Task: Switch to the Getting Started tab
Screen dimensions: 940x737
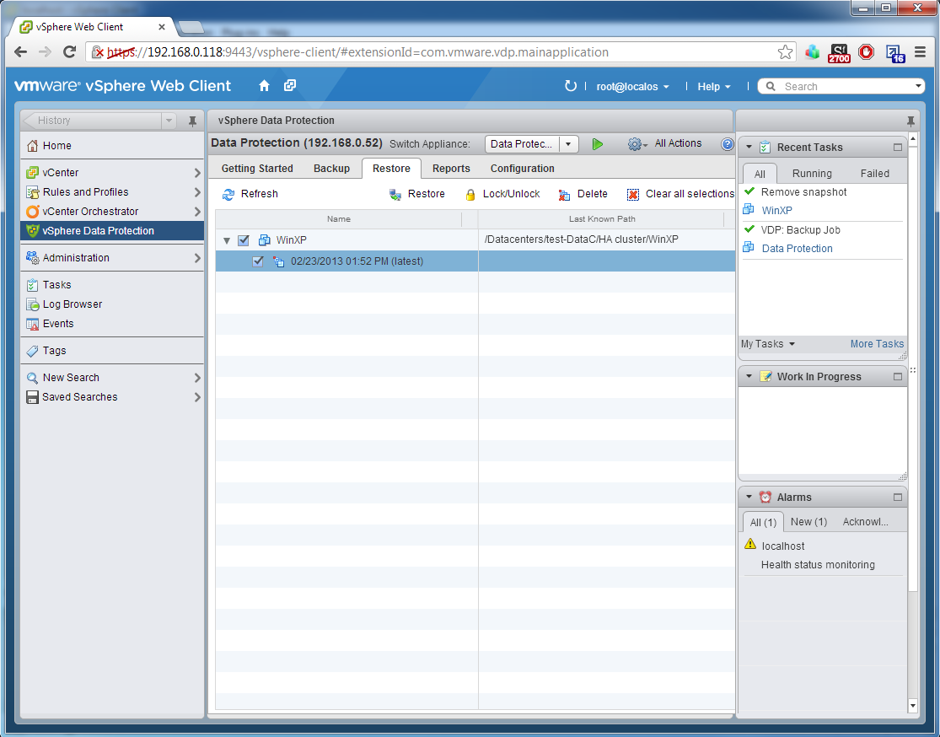Action: 257,169
